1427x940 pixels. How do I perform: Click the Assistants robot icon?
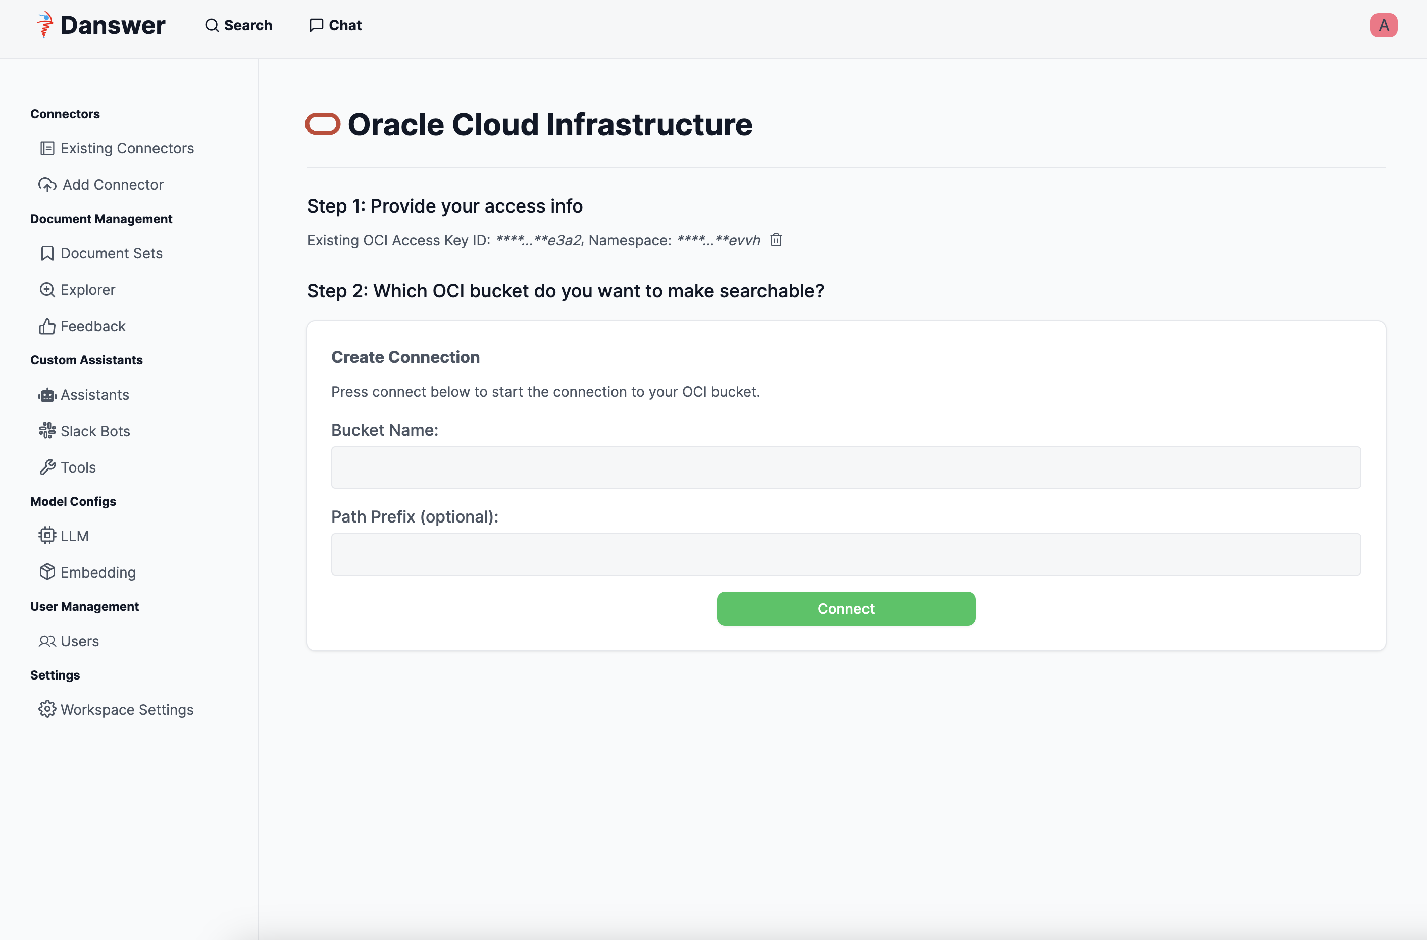(47, 395)
